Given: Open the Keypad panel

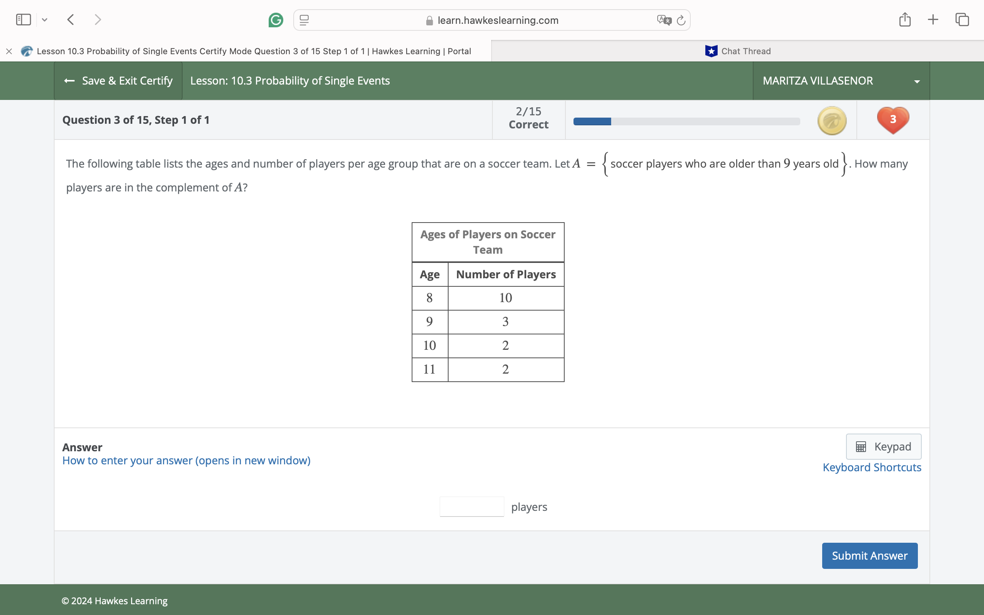Looking at the screenshot, I should click(x=883, y=446).
